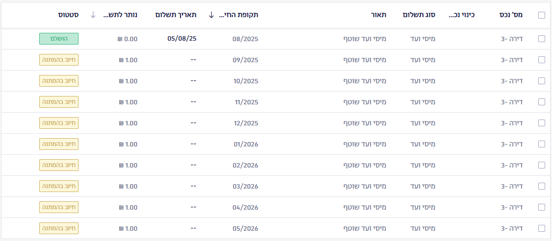Viewport: 552px width, 241px height.
Task: Click חיוב בהמתנה badge for 09/2025
Action: [x=59, y=60]
